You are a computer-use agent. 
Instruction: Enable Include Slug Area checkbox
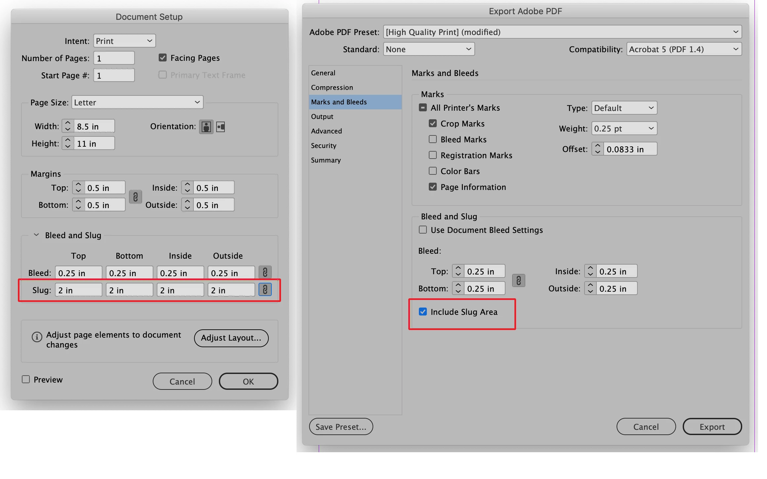click(423, 312)
